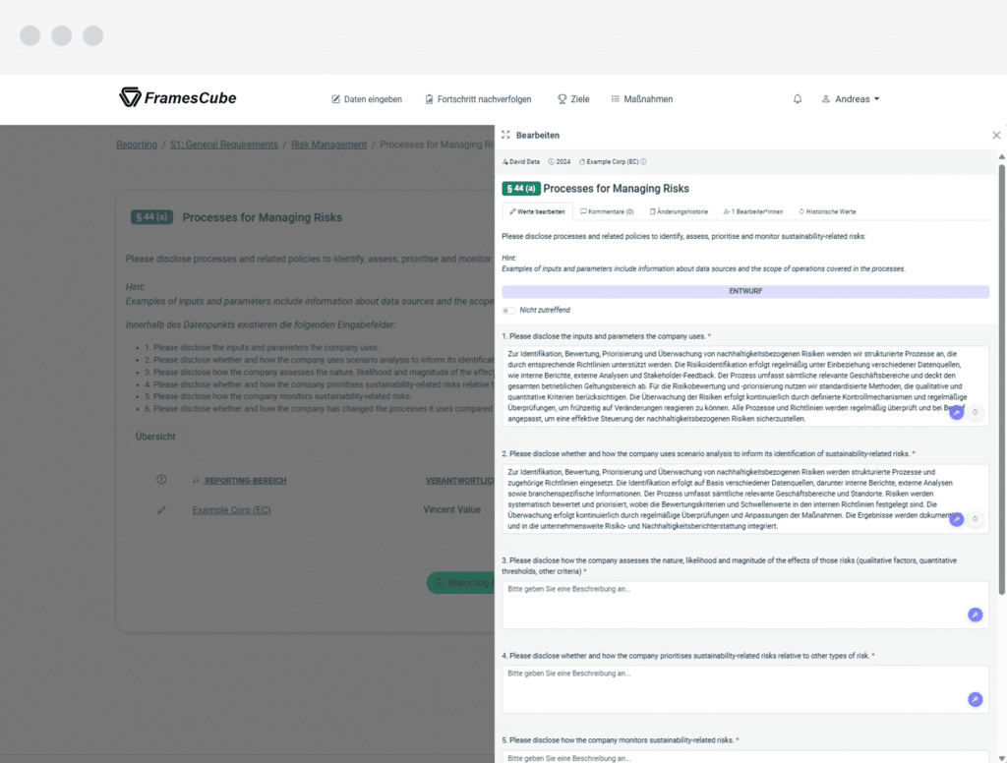Click the Vincent Value cell in the table
The height and width of the screenshot is (763, 1007).
click(x=452, y=509)
